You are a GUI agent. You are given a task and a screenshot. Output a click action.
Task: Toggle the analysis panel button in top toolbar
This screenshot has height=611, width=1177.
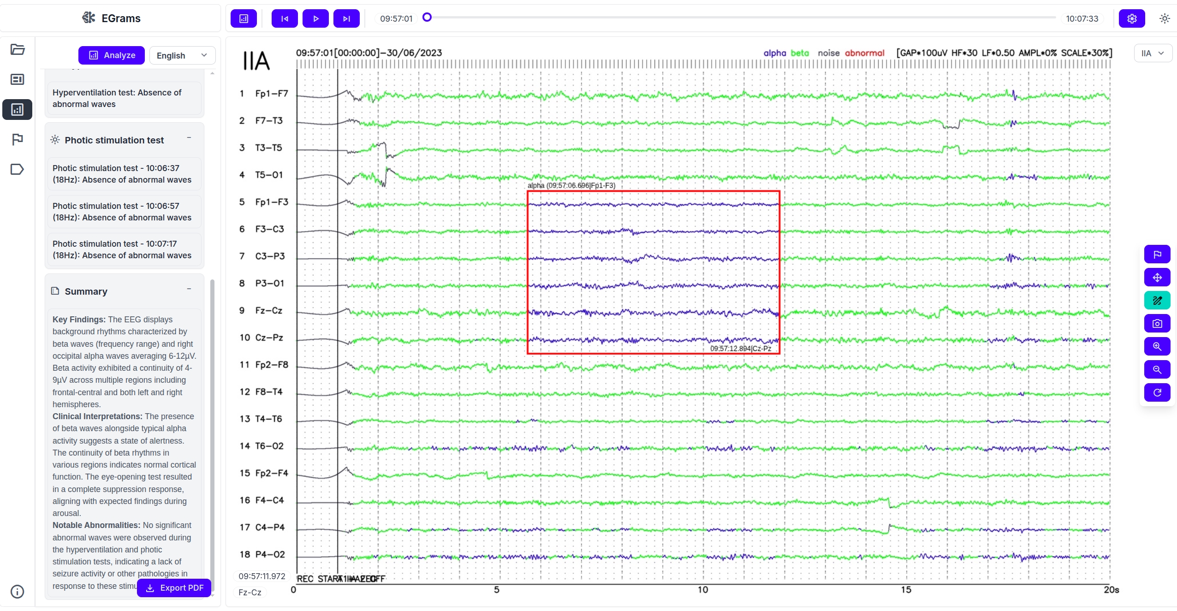tap(244, 18)
